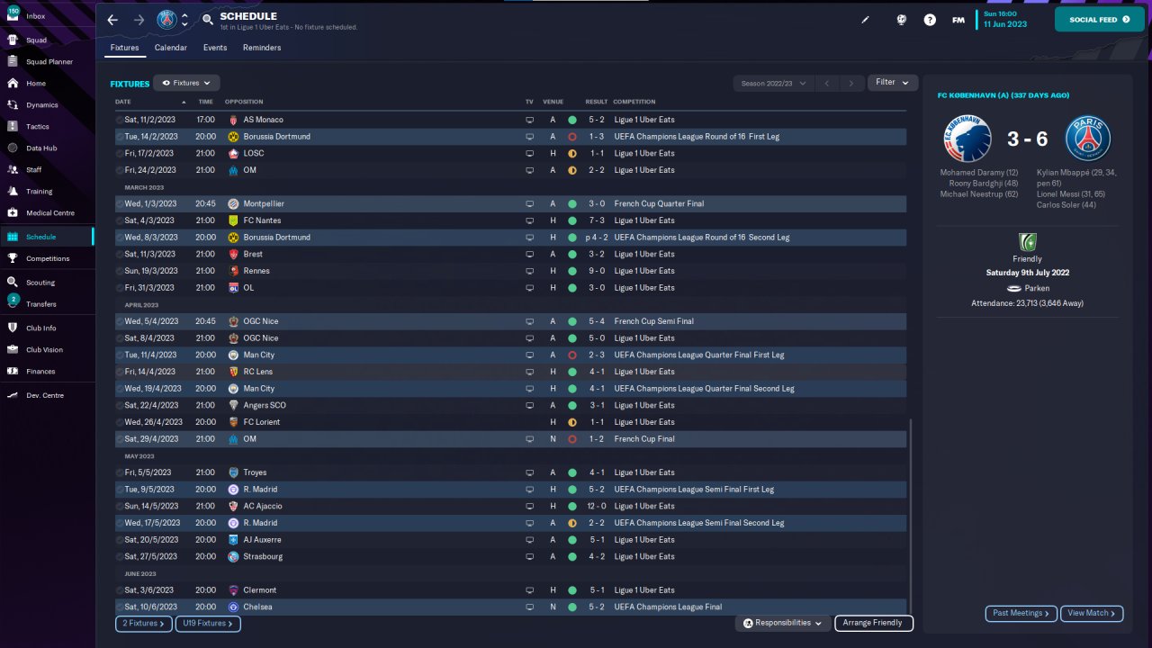Expand the U19 Fixtures menu
The width and height of the screenshot is (1152, 648).
tap(208, 623)
